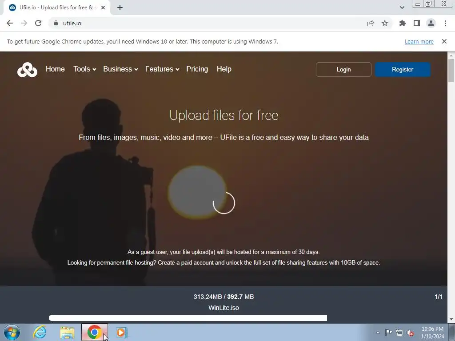This screenshot has width=455, height=341.
Task: Click the scrollbar down arrow
Action: point(451,320)
